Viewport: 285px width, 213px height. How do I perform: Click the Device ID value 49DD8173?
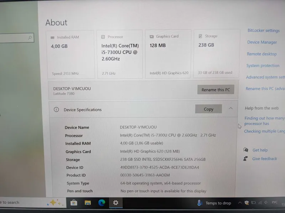pos(160,167)
